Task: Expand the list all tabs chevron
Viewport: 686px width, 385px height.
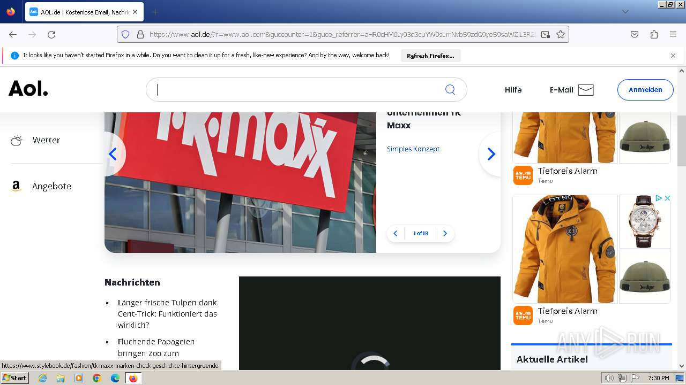Action: 625,12
